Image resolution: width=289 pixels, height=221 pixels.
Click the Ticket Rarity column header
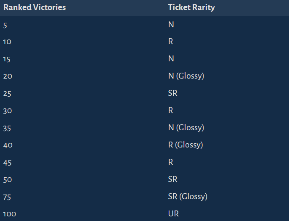[x=191, y=8]
